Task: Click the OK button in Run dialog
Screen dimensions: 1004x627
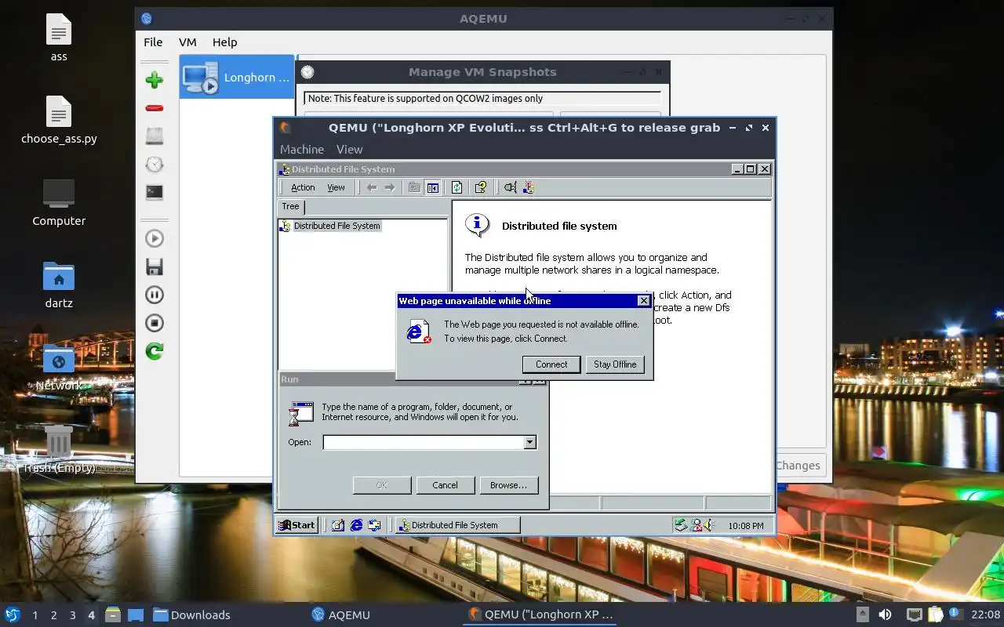Action: (382, 485)
